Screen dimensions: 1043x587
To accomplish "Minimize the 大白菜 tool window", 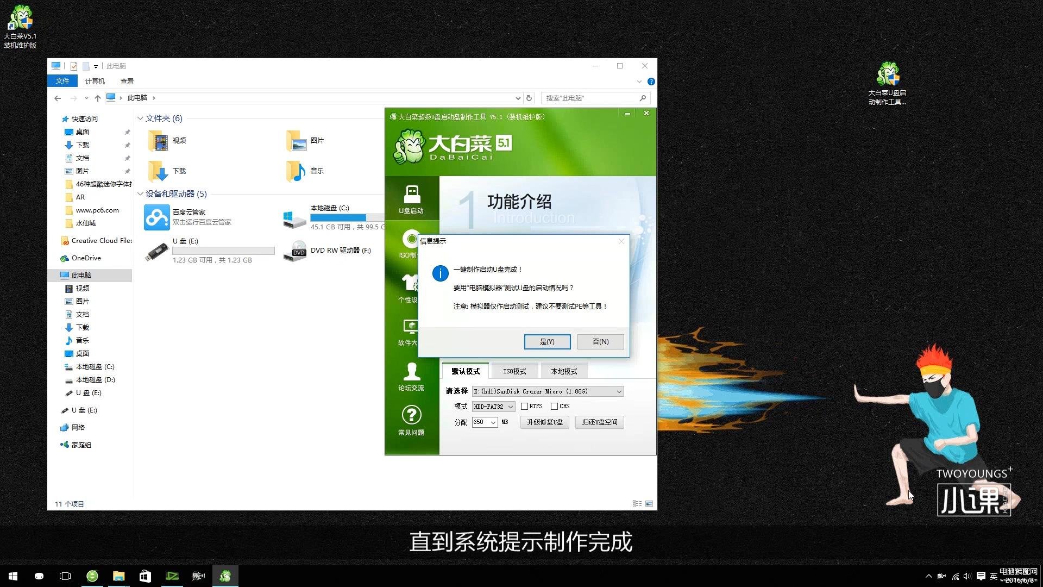I will pyautogui.click(x=627, y=114).
